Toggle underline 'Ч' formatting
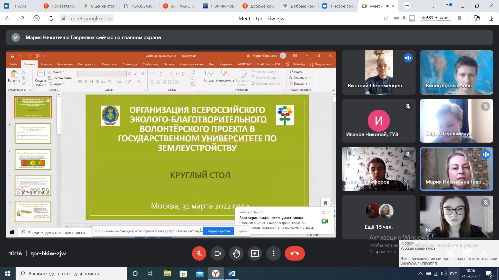This screenshot has height=280, width=499. pyautogui.click(x=92, y=82)
